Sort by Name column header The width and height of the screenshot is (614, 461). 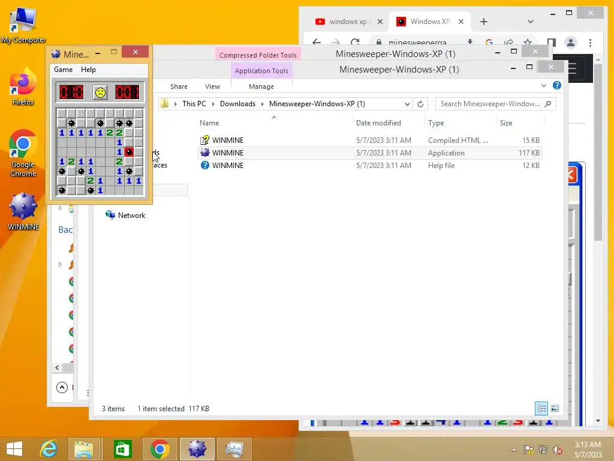209,122
